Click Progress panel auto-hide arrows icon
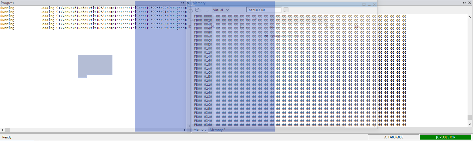The image size is (473, 141). point(183,3)
